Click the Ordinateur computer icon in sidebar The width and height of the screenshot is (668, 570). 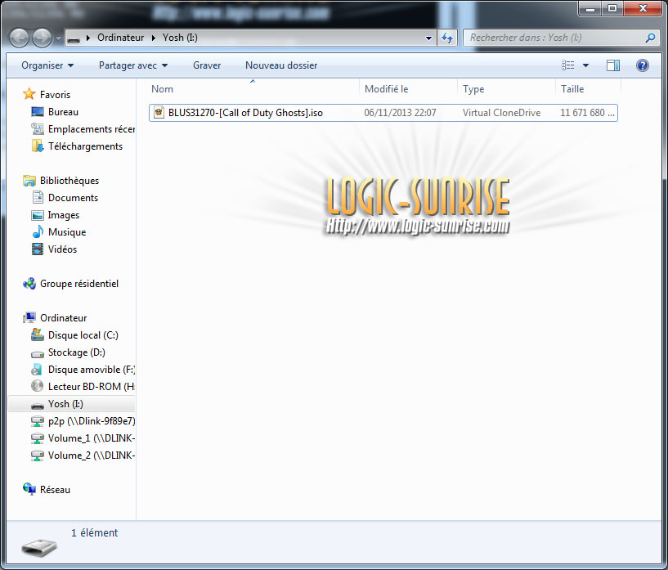(29, 318)
